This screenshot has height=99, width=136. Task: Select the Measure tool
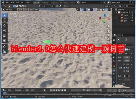click(5, 51)
